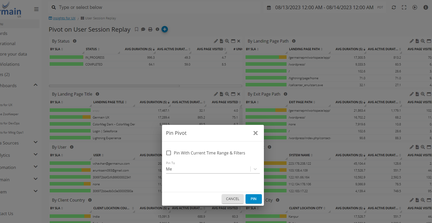The width and height of the screenshot is (432, 223).
Task: Enable Pin With Current Time Range & Filters
Action: tap(169, 153)
